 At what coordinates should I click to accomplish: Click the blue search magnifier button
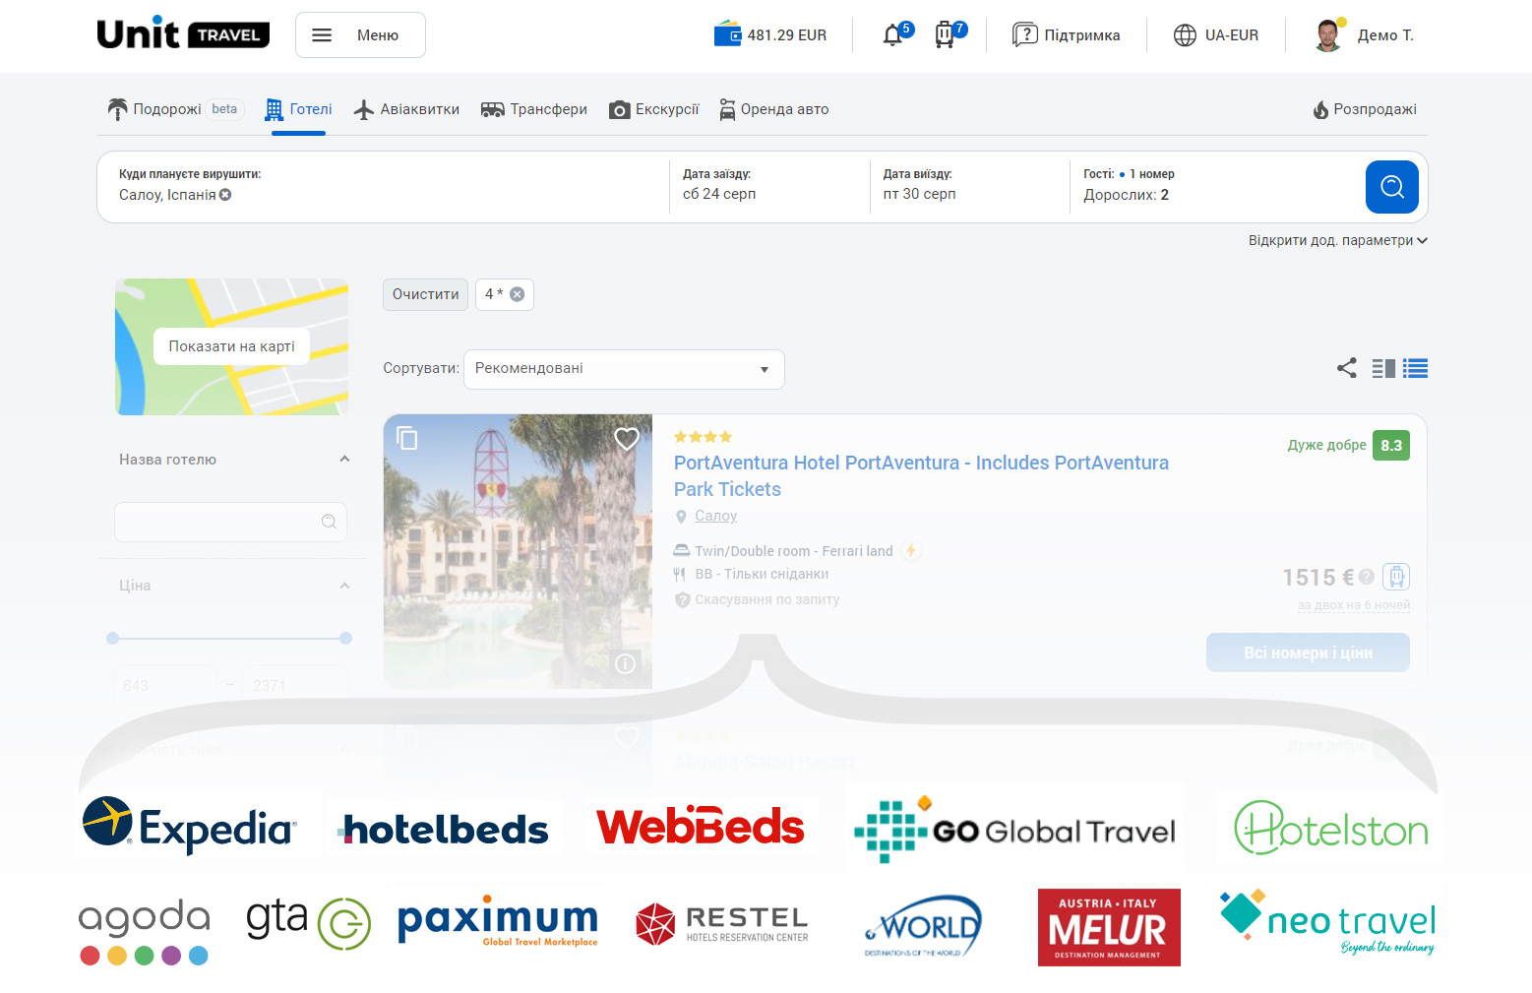click(x=1391, y=187)
